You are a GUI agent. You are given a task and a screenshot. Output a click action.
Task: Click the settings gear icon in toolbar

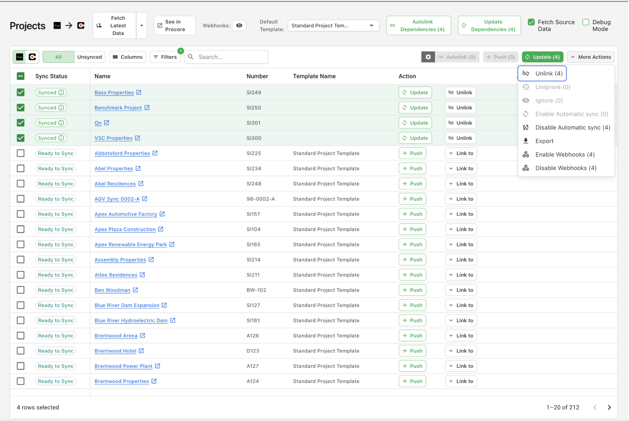428,57
